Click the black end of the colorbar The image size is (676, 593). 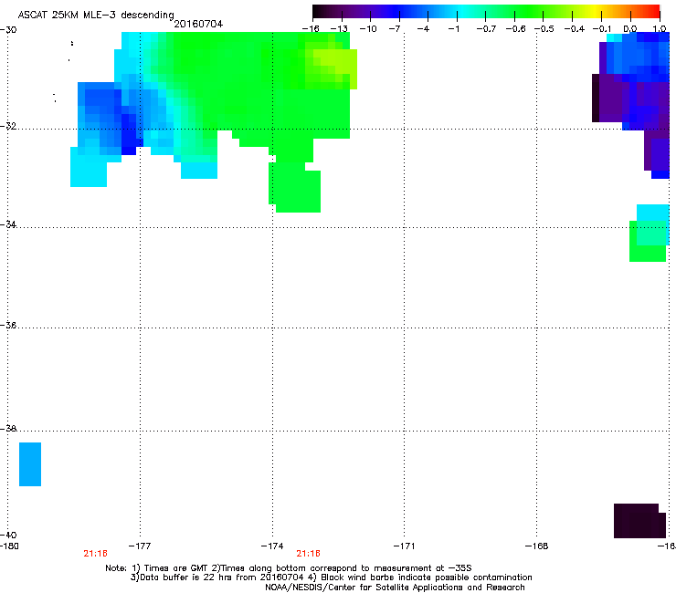click(x=319, y=11)
